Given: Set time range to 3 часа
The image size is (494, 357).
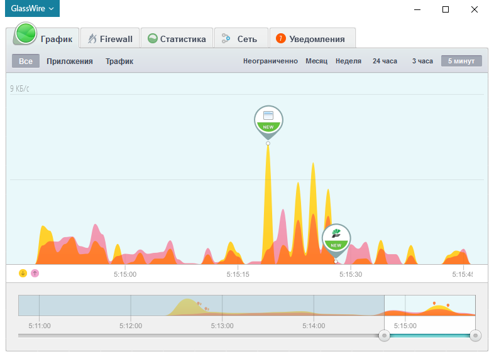Looking at the screenshot, I should point(422,61).
